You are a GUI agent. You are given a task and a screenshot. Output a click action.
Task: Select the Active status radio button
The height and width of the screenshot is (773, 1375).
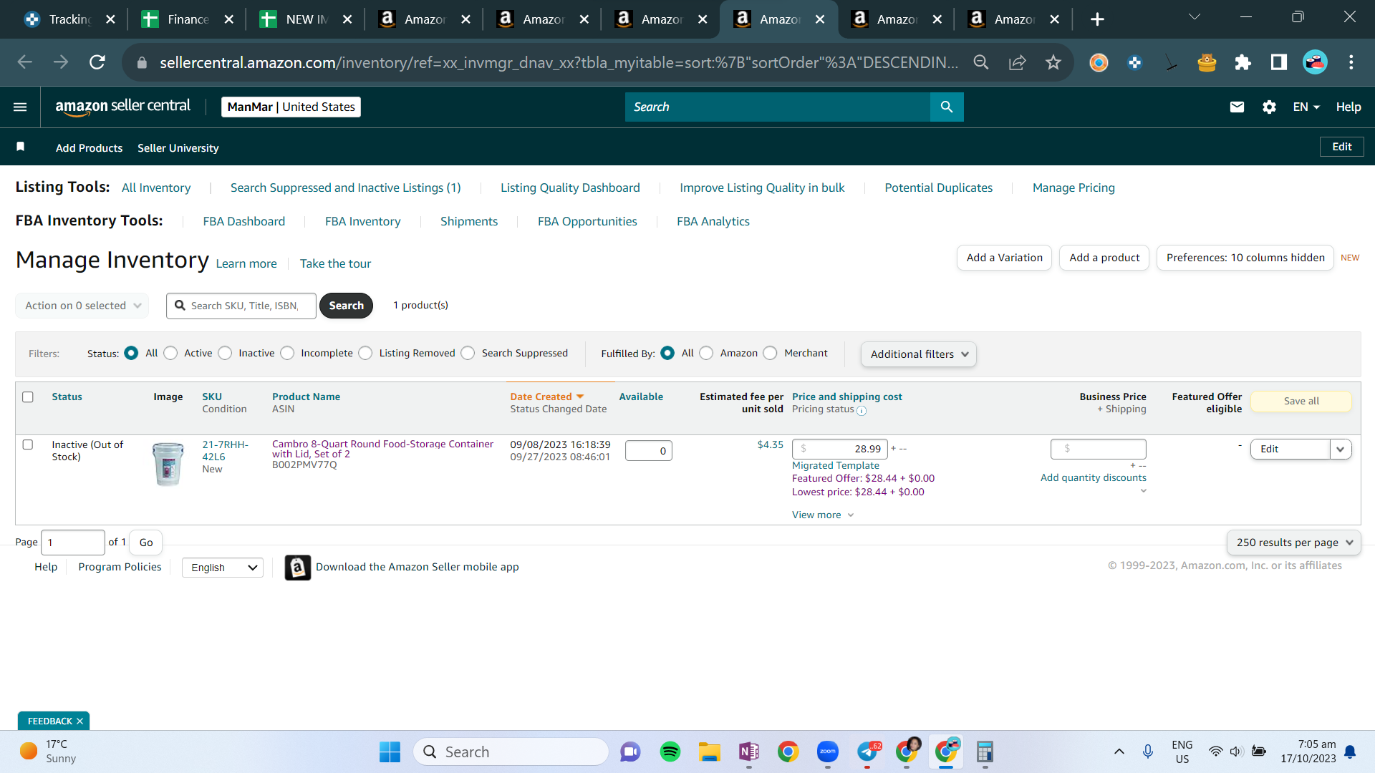click(170, 354)
